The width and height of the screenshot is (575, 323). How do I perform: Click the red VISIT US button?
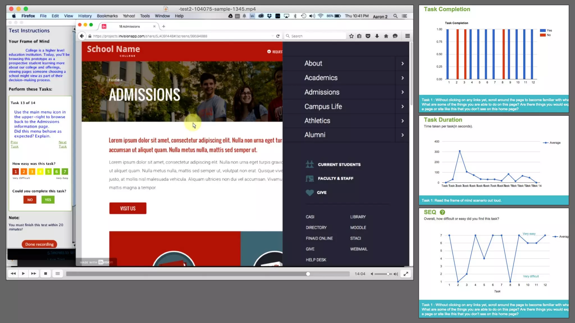click(128, 208)
